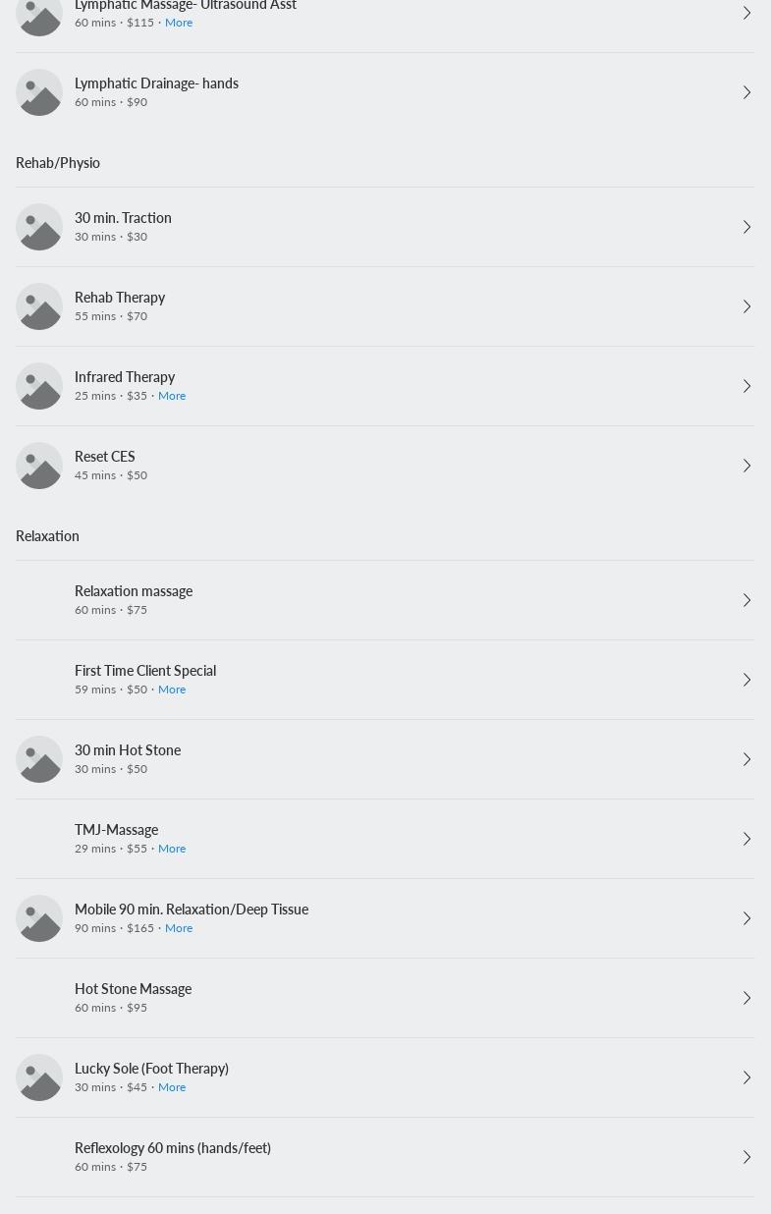Click the Infrared Therapy placeholder avatar
Screen dimensions: 771x1214
pos(39,386)
